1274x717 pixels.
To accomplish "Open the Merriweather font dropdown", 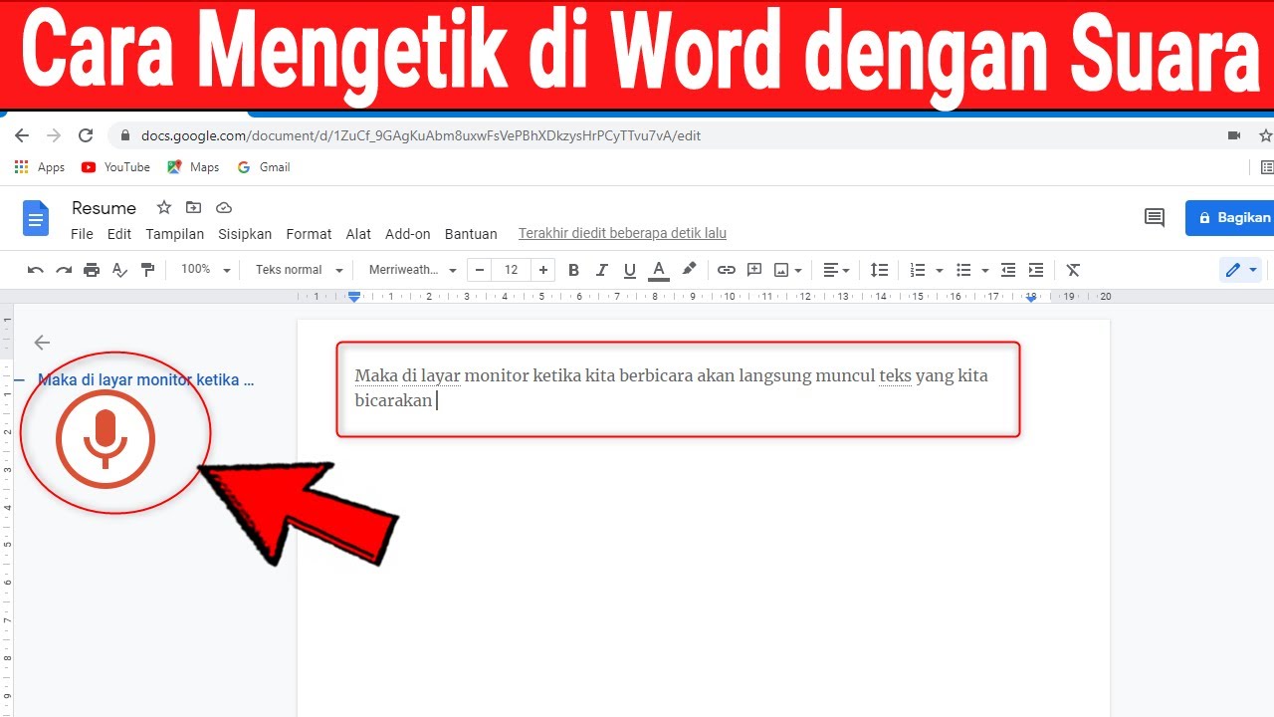I will [x=412, y=270].
